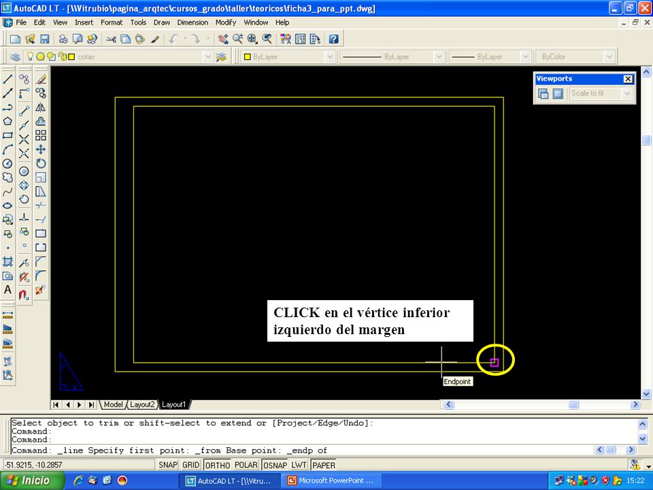Select the Array tool
Screen dimensions: 653x490
(41, 135)
